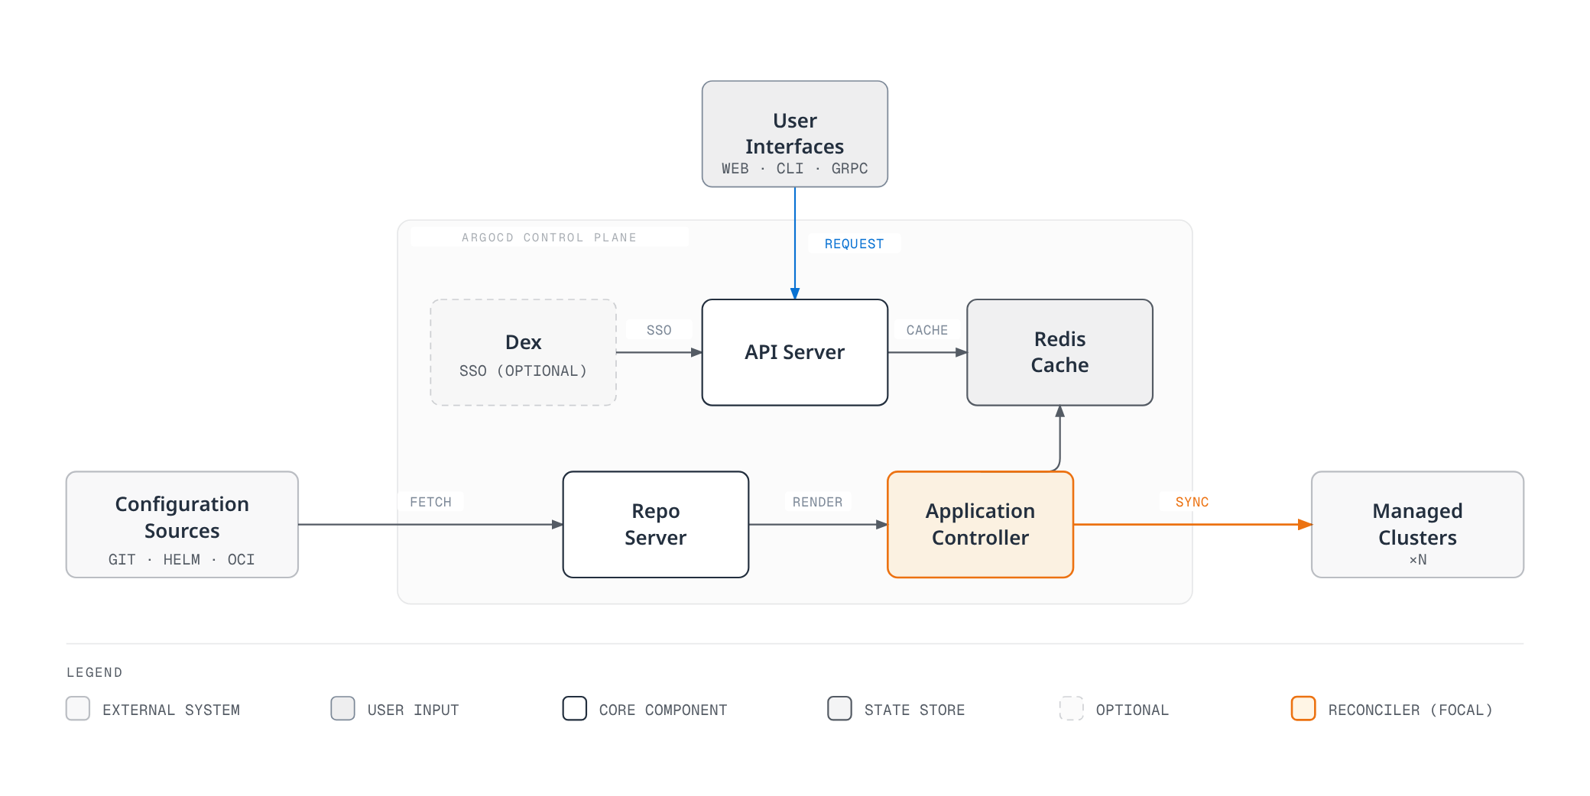Image resolution: width=1590 pixels, height=796 pixels.
Task: Click the ARGOCD CONTROL PLANE title
Action: (x=549, y=238)
